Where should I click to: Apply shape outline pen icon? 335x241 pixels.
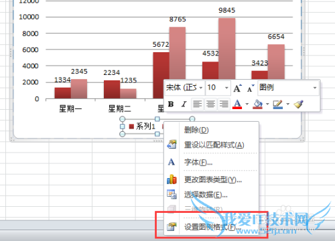tap(278, 104)
